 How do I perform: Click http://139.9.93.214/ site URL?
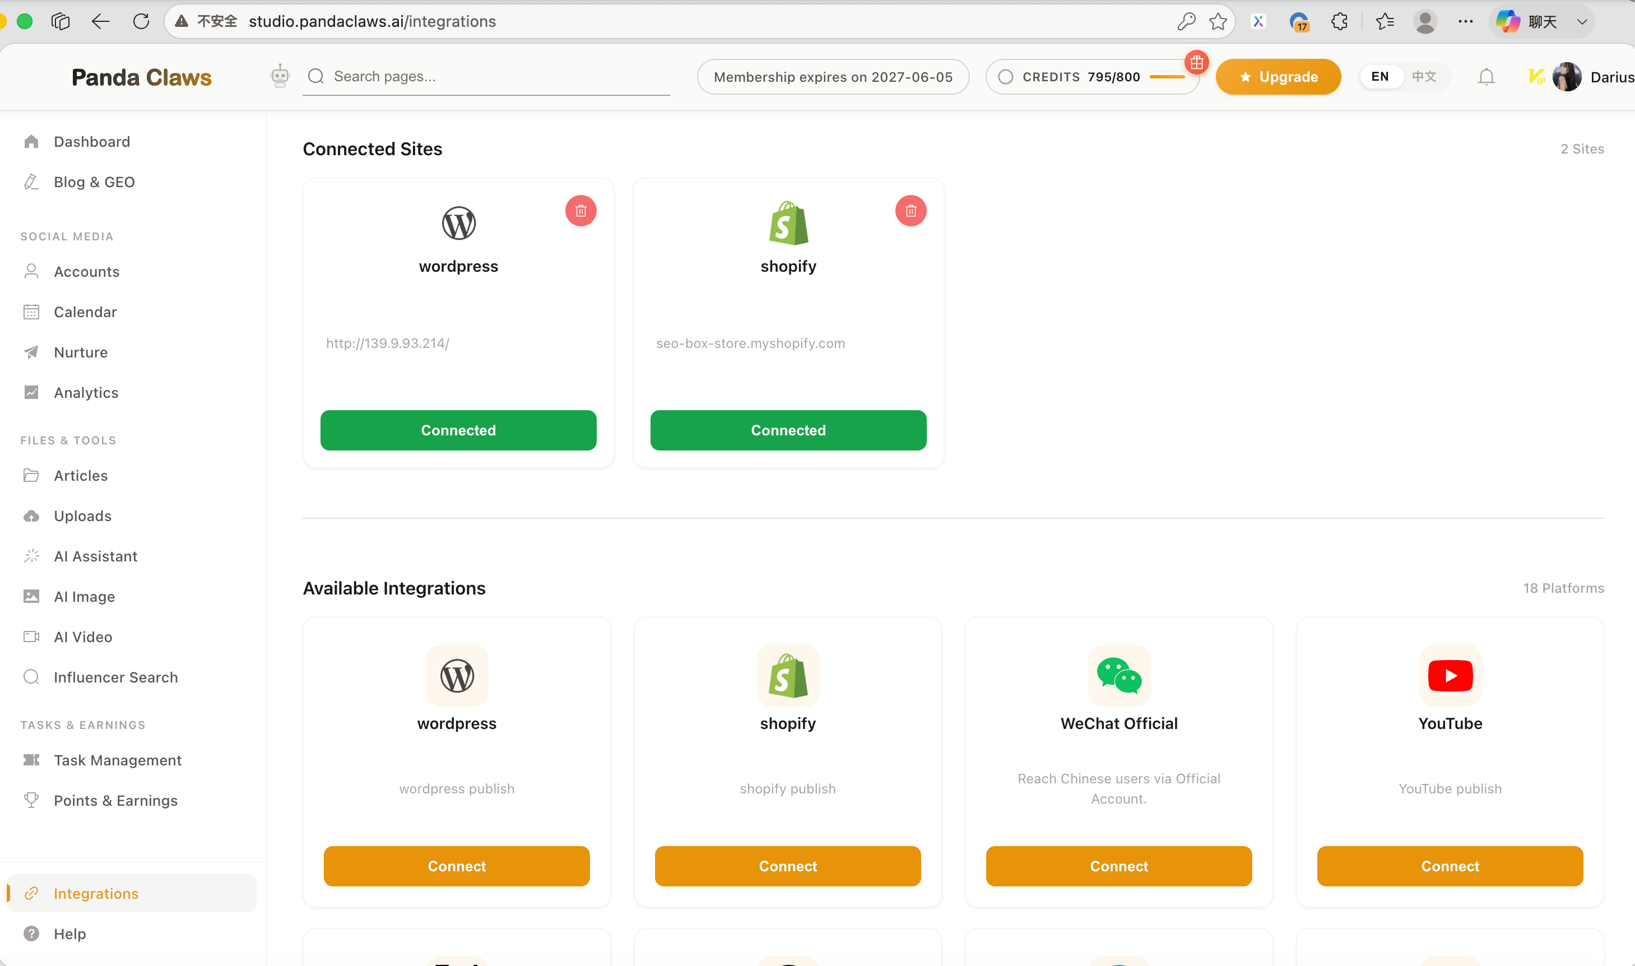pyautogui.click(x=388, y=343)
